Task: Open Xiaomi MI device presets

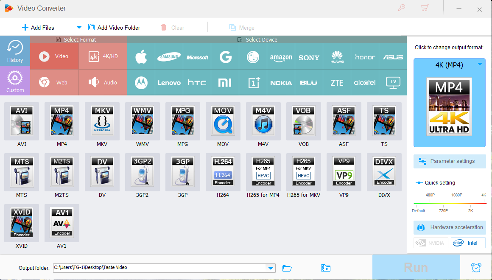Action: (x=225, y=83)
